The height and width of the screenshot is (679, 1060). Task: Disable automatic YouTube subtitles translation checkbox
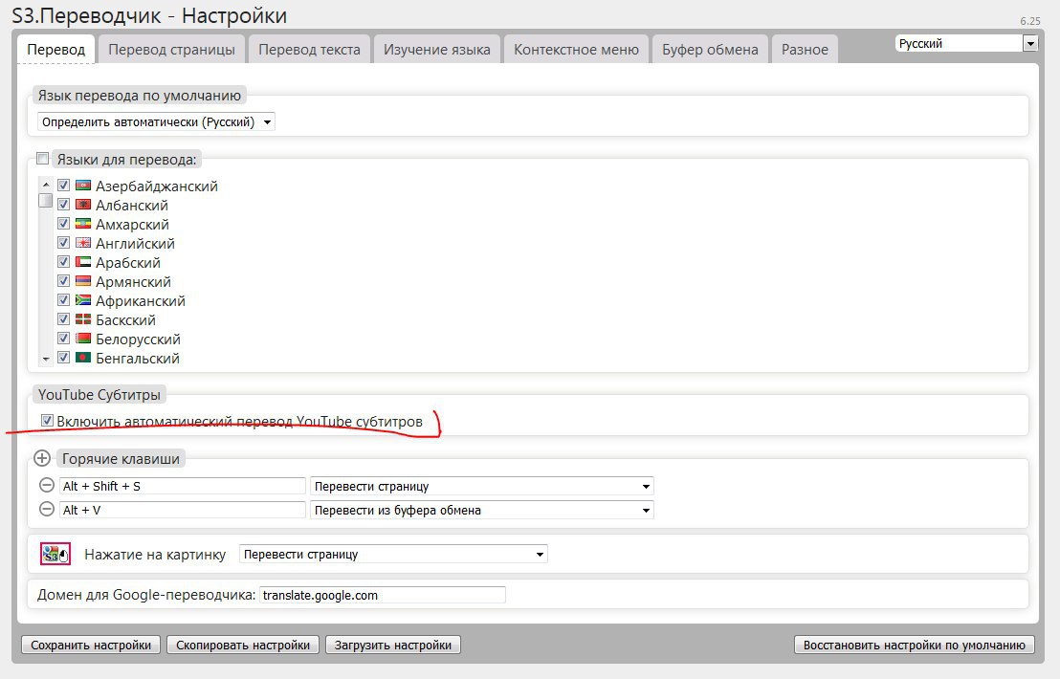[47, 421]
